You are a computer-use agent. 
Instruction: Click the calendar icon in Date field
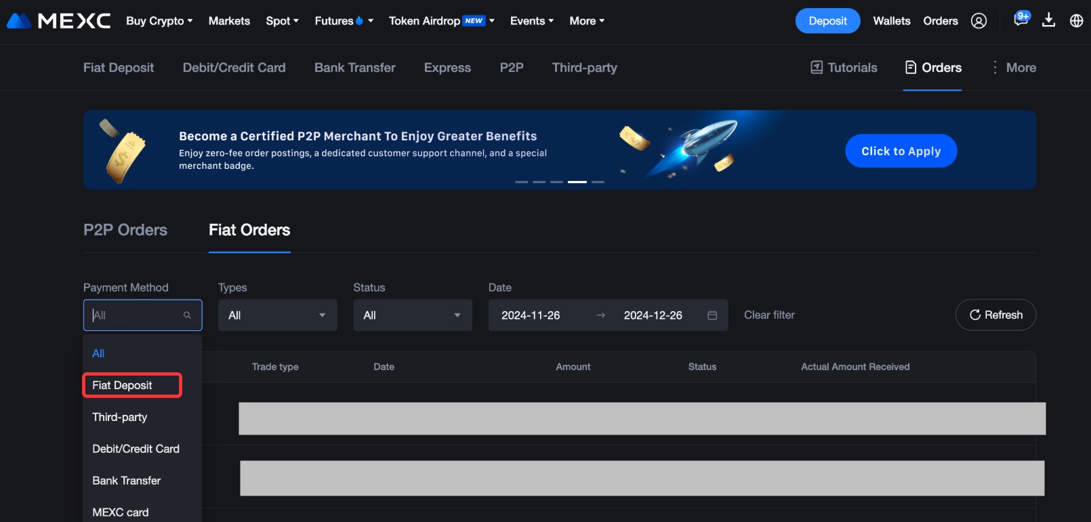coord(712,315)
